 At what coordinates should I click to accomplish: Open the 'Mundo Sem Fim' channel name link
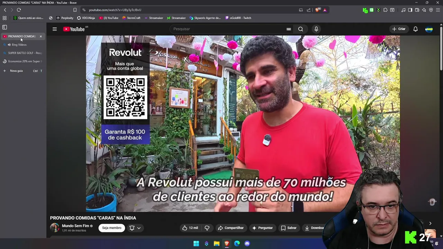pos(75,226)
